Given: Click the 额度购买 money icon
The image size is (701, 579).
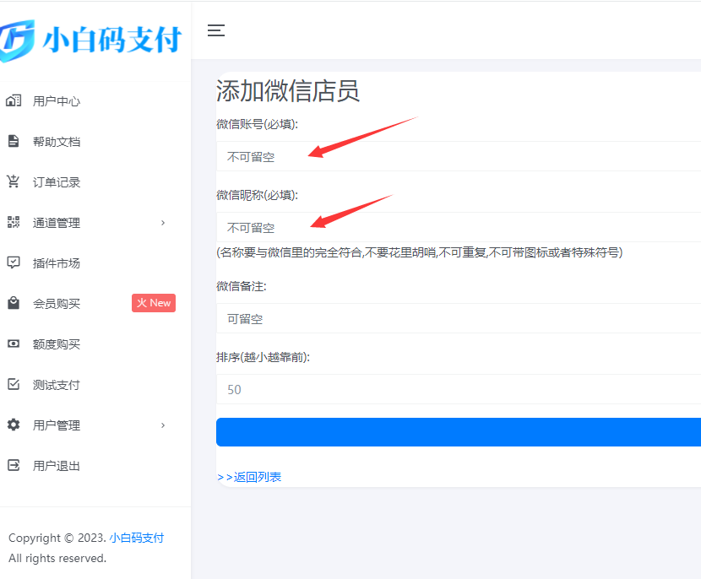Looking at the screenshot, I should click(14, 344).
